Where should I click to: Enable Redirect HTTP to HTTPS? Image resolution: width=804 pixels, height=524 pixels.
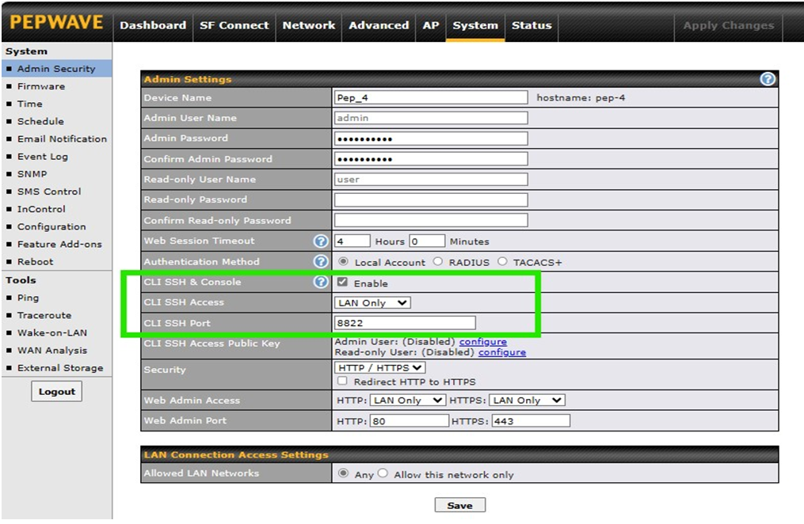(x=343, y=382)
